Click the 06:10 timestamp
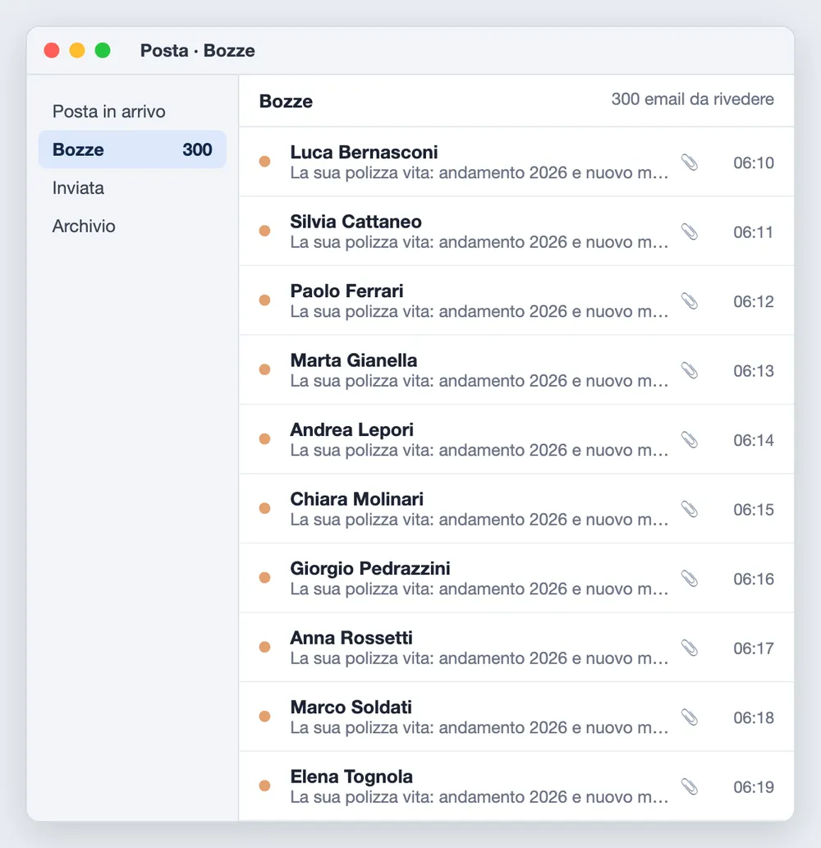This screenshot has height=848, width=821. [x=754, y=163]
